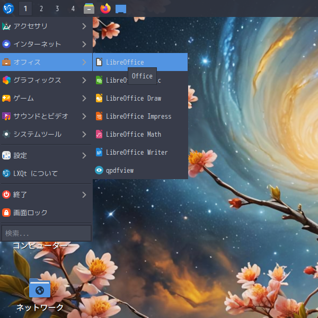Click the LibreOffice Draw icon

[x=99, y=98]
